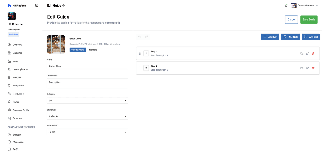Go to Job Applicants in sidebar
This screenshot has width=322, height=152.
pos(20,69)
